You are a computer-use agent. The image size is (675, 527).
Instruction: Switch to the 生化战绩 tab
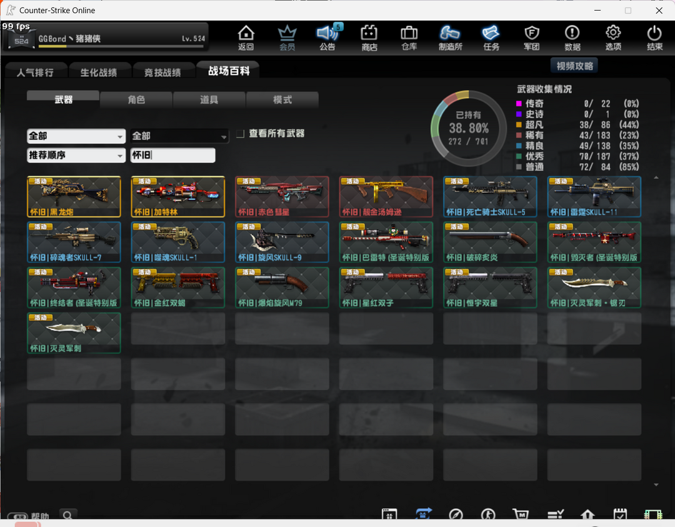pyautogui.click(x=99, y=72)
